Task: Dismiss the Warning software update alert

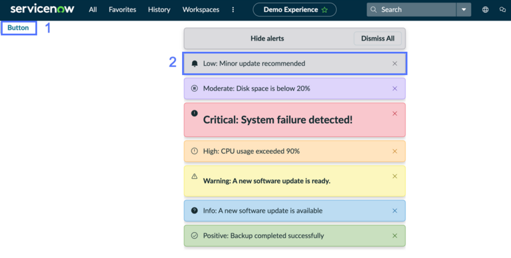Action: (x=395, y=176)
